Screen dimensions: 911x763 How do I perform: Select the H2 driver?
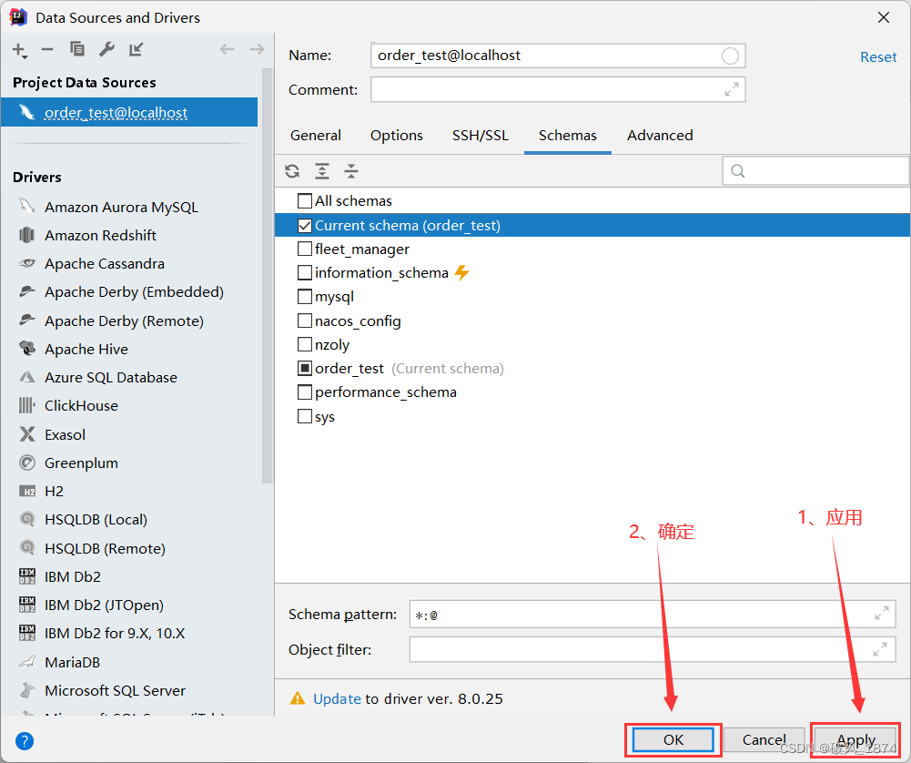(54, 492)
